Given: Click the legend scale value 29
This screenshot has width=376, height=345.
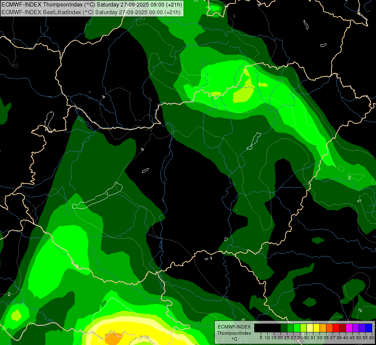Looking at the screenshot, I should [300, 338].
